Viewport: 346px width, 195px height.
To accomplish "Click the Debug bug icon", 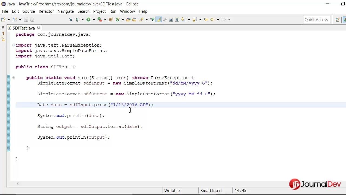I will 77,19.
